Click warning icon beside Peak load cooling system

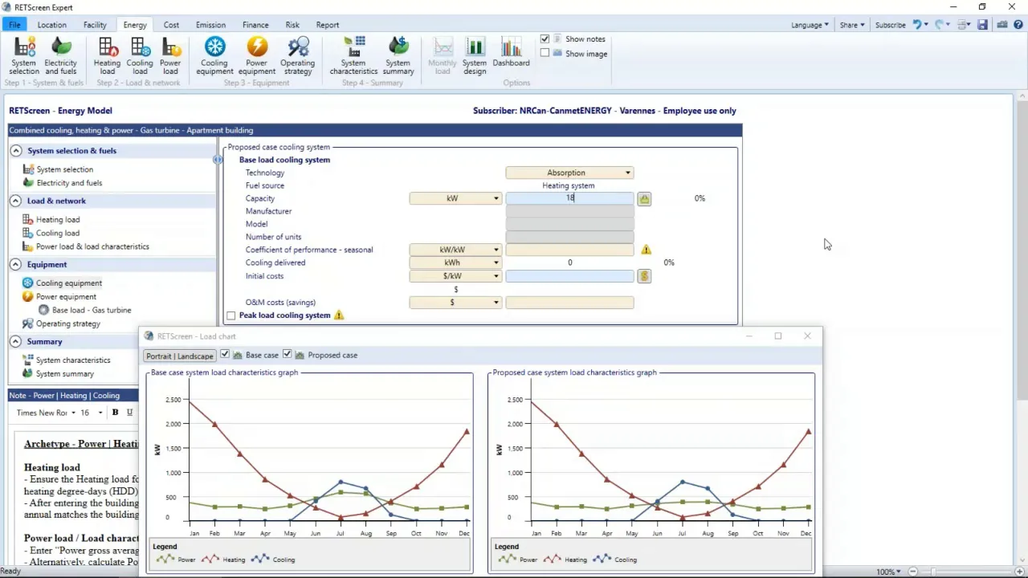(339, 315)
